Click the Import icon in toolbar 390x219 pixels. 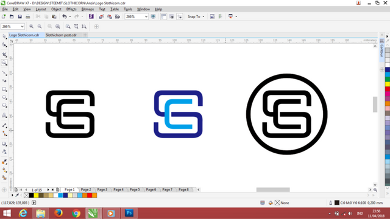[x=102, y=16]
